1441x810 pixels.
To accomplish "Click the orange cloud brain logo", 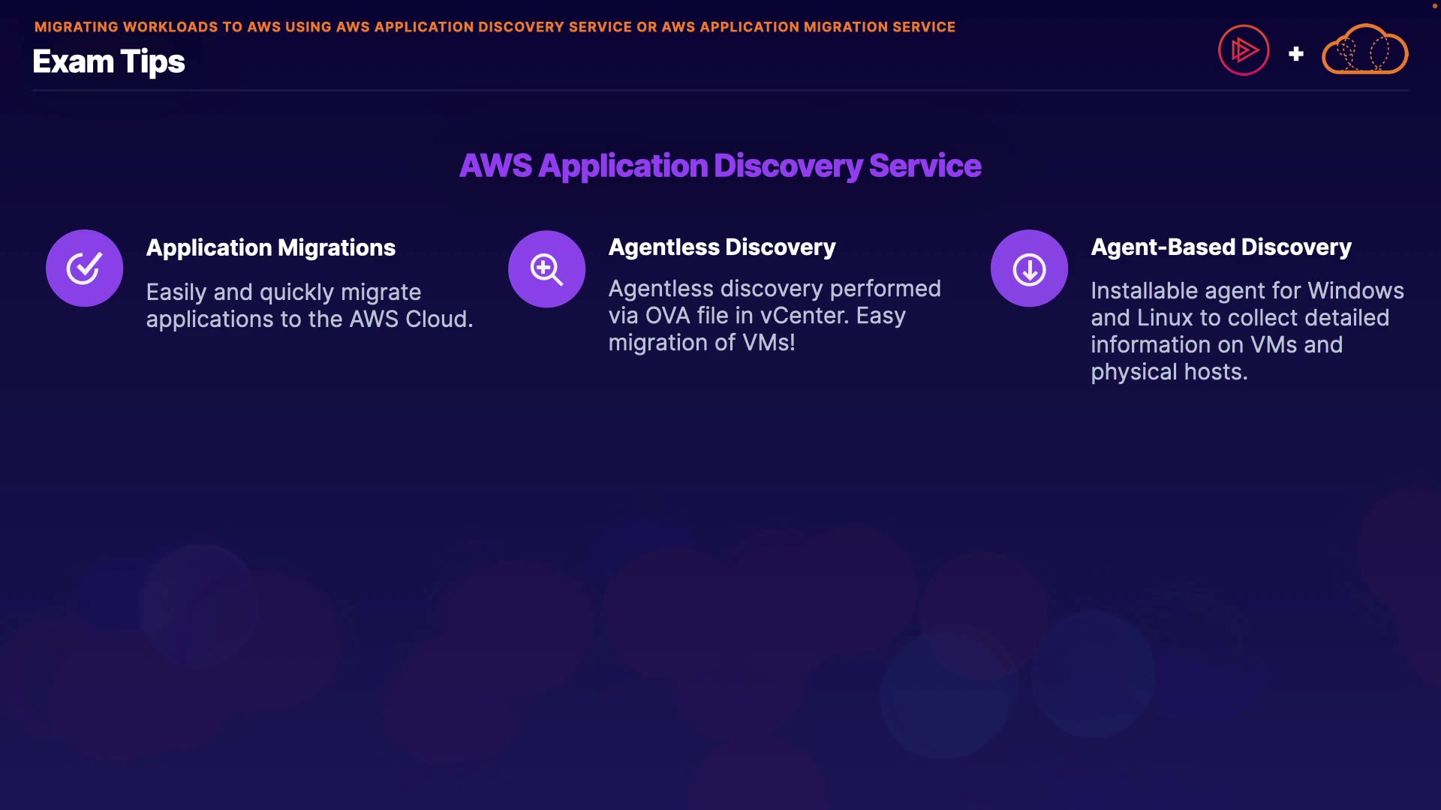I will pos(1364,50).
